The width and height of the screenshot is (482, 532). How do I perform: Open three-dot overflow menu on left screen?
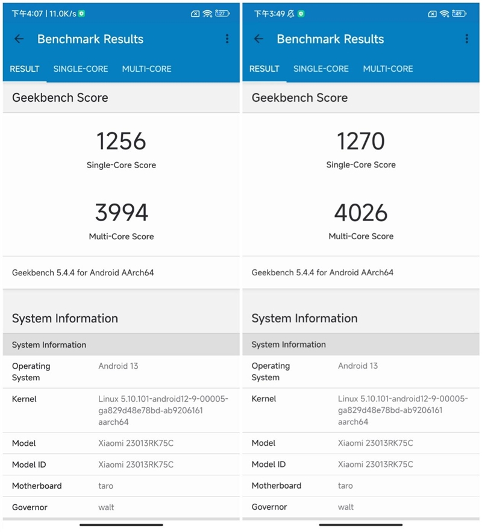pyautogui.click(x=227, y=39)
